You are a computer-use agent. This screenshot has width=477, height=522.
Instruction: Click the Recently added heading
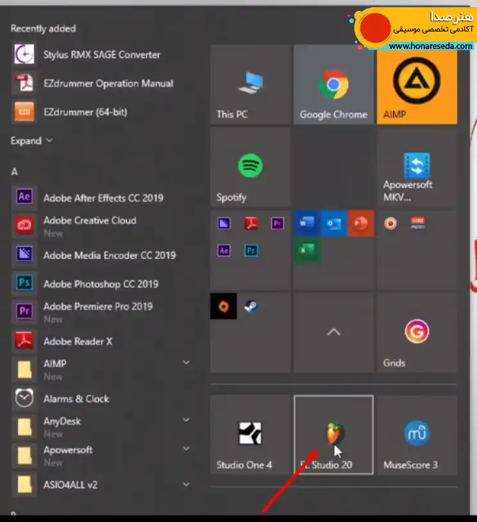tap(43, 28)
